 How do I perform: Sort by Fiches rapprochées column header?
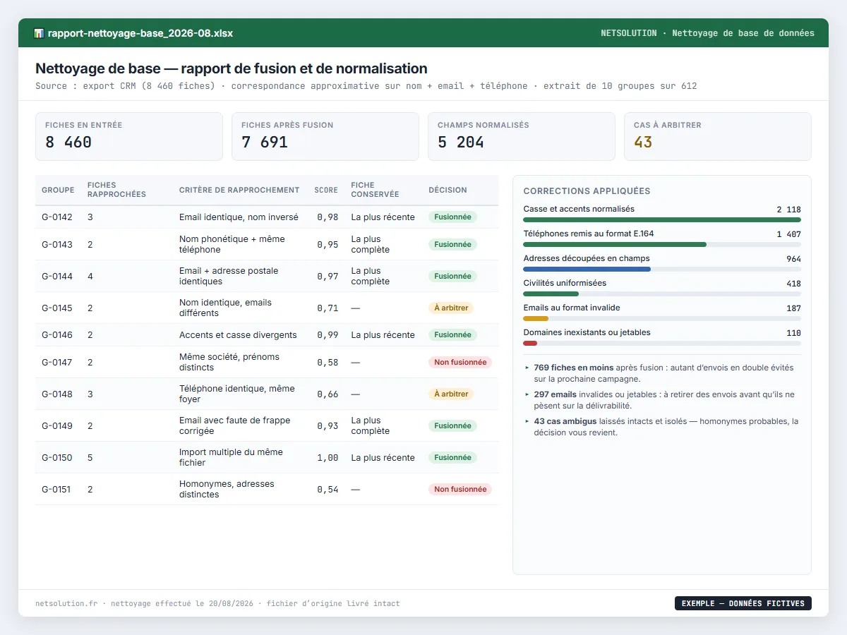pyautogui.click(x=116, y=190)
